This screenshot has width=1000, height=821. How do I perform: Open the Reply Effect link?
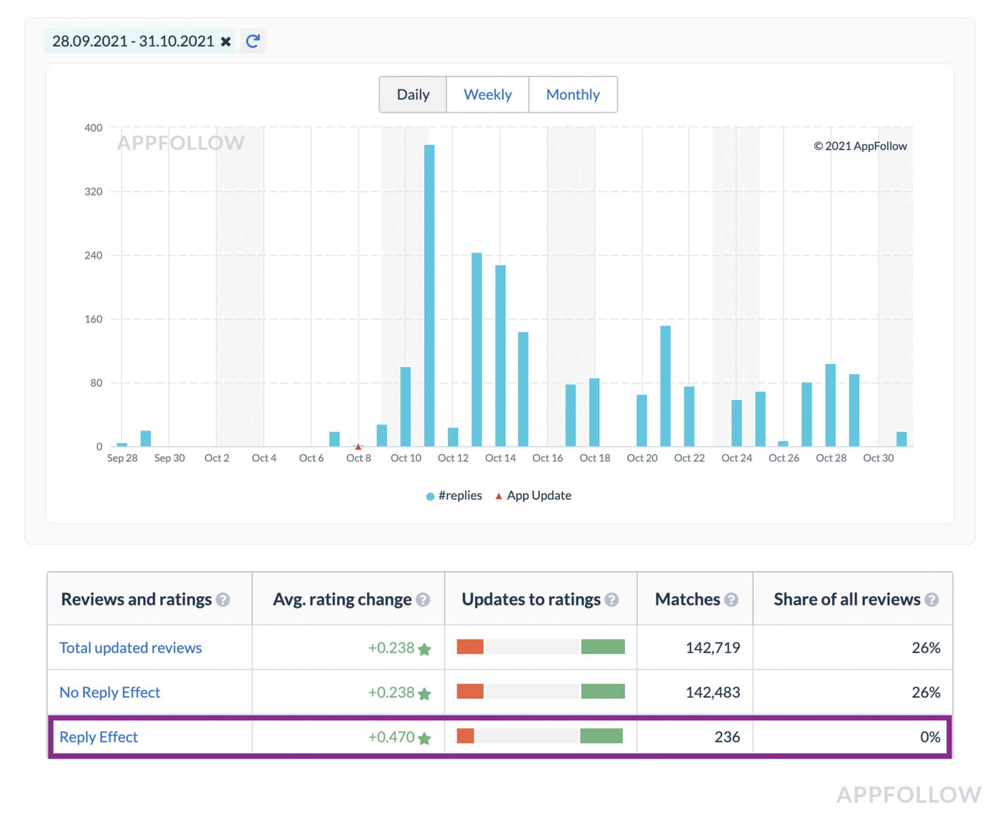pos(99,737)
